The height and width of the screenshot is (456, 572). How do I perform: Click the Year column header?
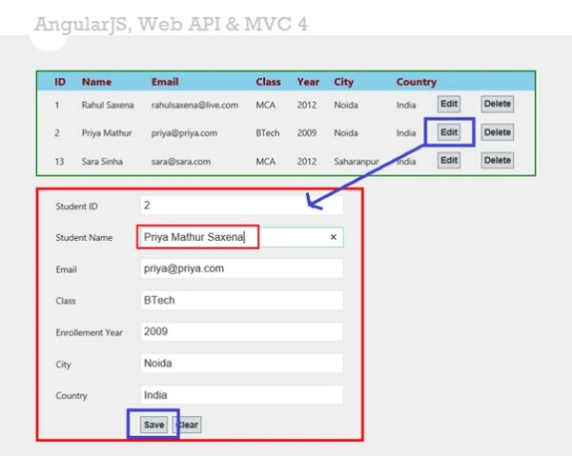point(308,82)
